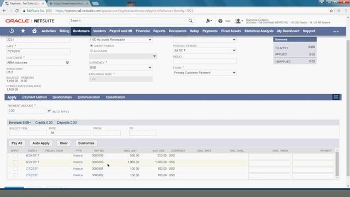Click the Oracle NetSuite logo
350x197 pixels.
(30, 21)
